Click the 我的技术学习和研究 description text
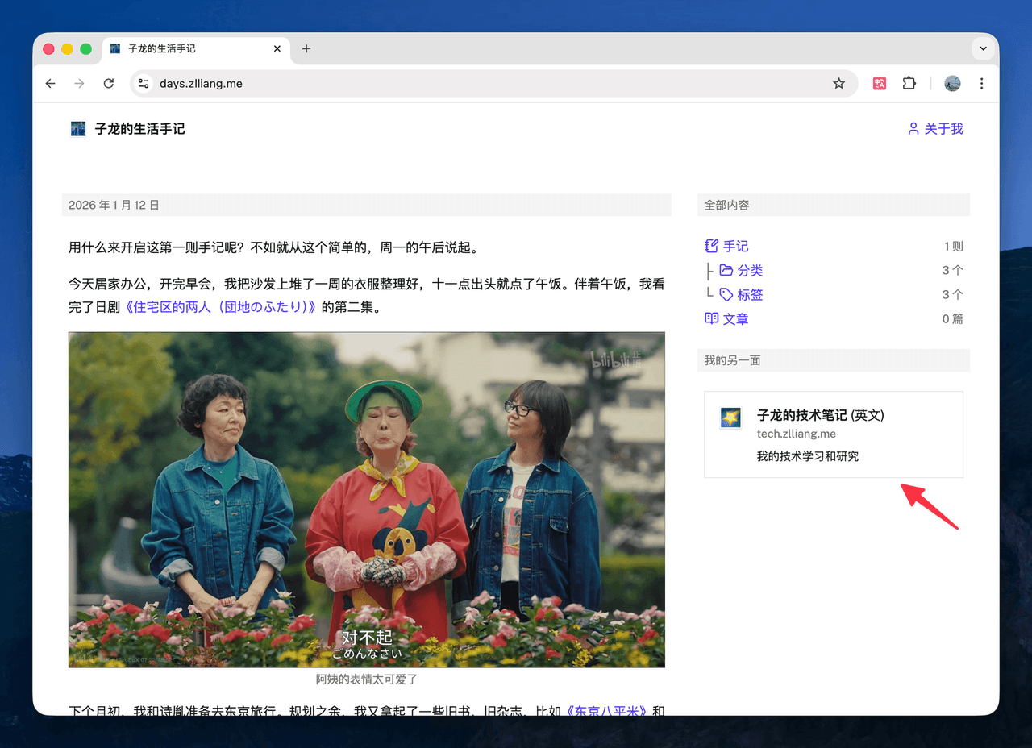1032x748 pixels. point(808,456)
